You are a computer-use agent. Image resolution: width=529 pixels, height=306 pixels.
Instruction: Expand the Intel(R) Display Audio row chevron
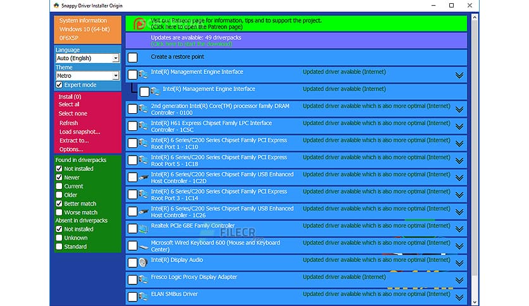click(x=459, y=263)
